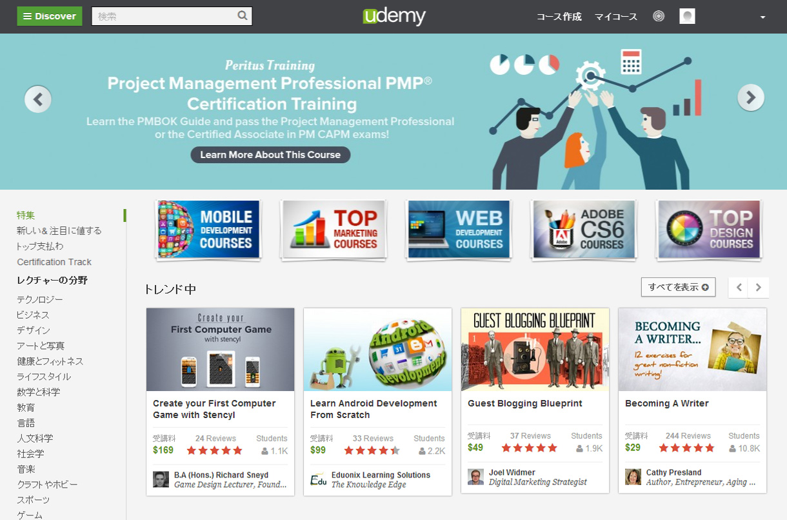
Task: Select テクノロジー category in sidebar
Action: (x=40, y=299)
